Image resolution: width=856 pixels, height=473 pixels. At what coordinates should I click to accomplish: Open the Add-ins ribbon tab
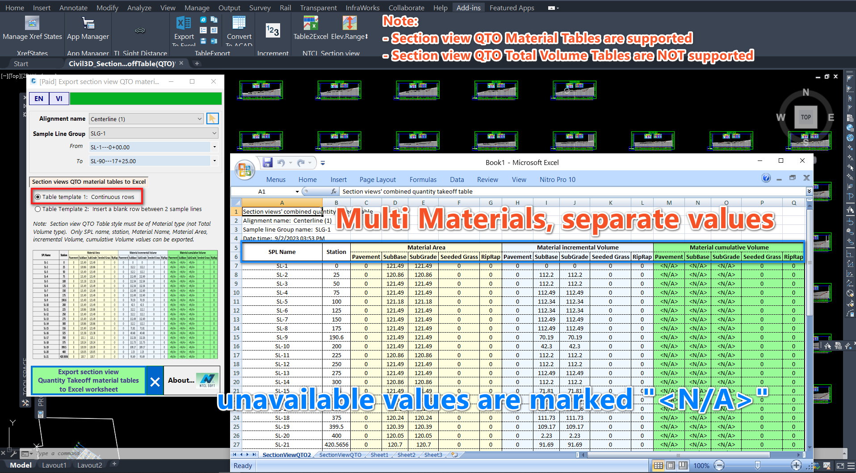468,8
